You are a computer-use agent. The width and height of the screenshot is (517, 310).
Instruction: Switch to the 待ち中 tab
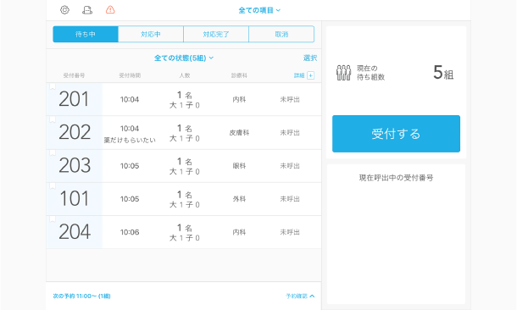86,34
